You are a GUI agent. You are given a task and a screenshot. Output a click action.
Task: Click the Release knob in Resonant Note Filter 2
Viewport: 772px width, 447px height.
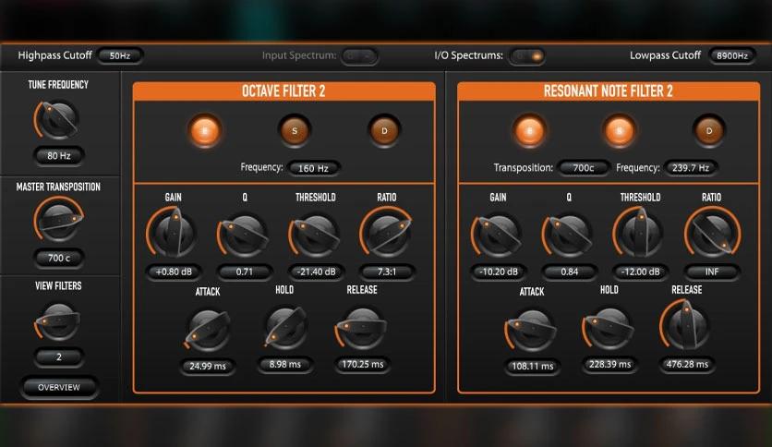(685, 325)
